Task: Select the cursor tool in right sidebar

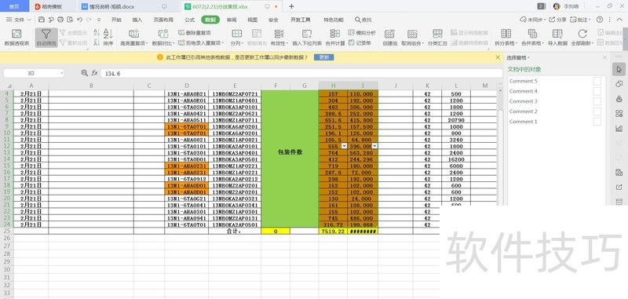Action: [619, 69]
